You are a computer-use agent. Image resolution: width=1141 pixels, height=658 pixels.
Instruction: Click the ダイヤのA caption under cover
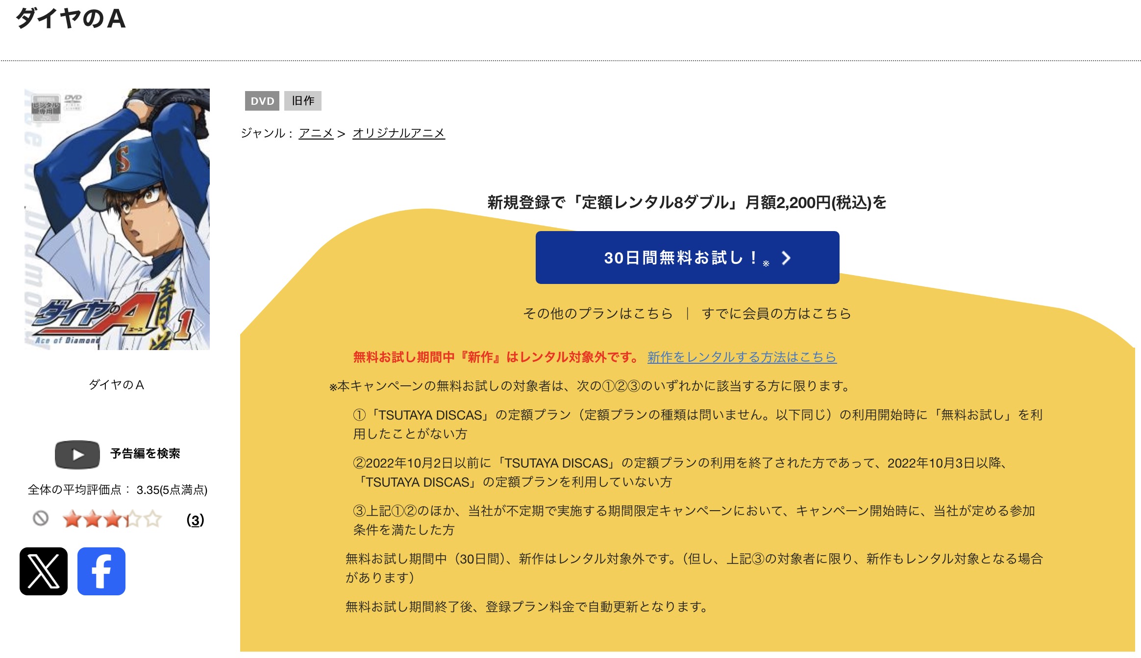(x=117, y=385)
